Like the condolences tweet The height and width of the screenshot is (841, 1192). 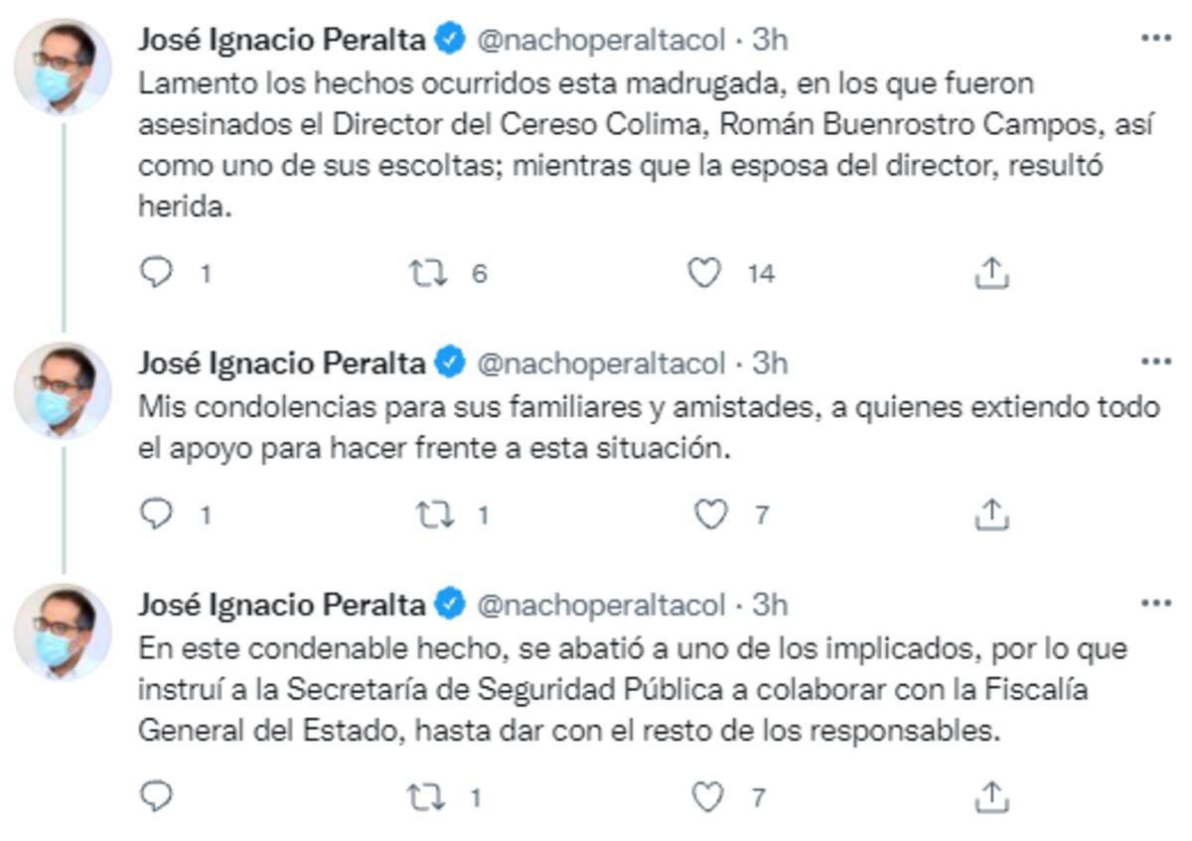[710, 514]
